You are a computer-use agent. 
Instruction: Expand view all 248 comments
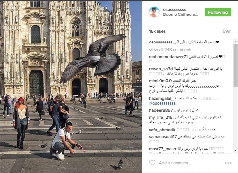[x=171, y=50]
